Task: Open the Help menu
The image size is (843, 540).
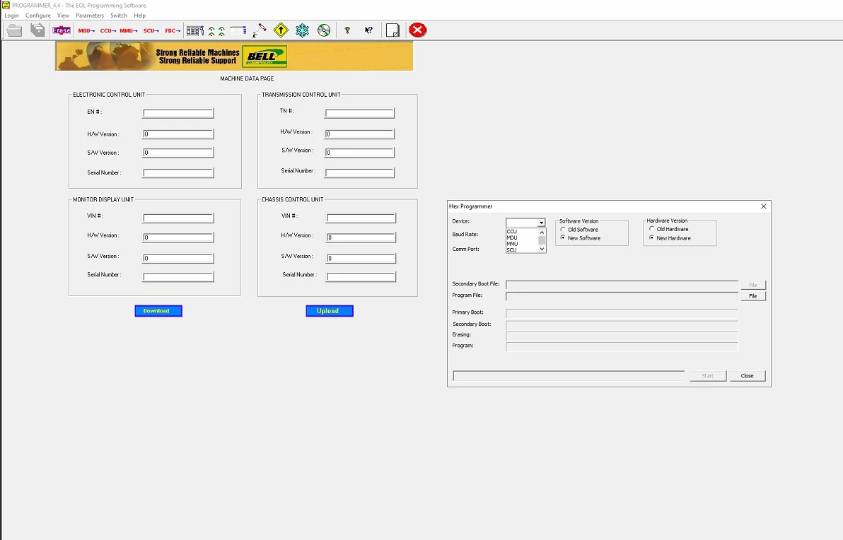Action: [140, 16]
